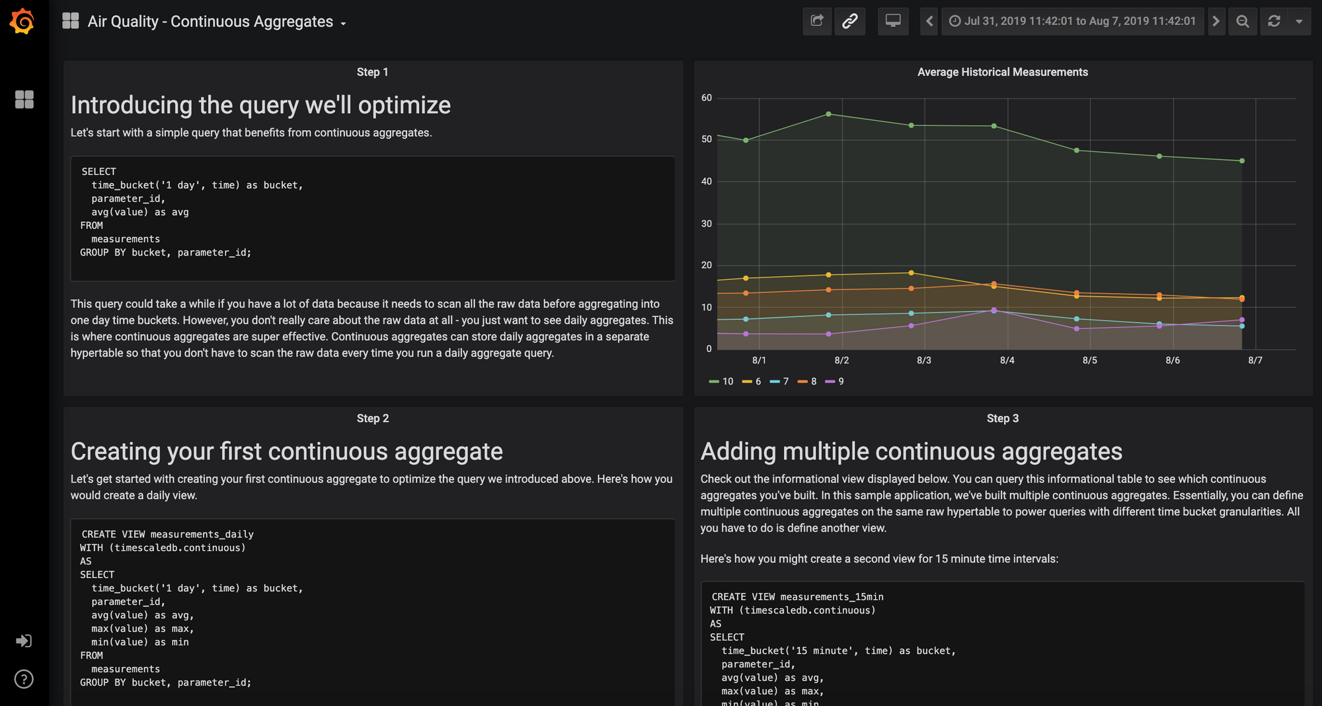
Task: Click the Grafana logo home icon
Action: (22, 21)
